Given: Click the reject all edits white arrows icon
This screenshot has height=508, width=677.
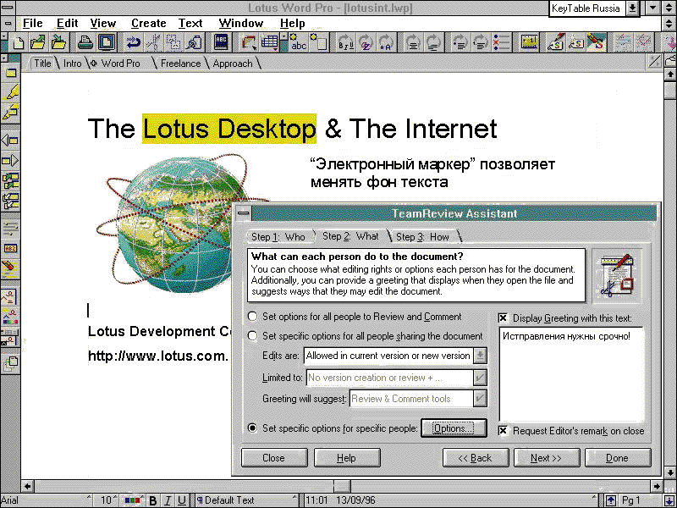Looking at the screenshot, I should click(x=10, y=202).
